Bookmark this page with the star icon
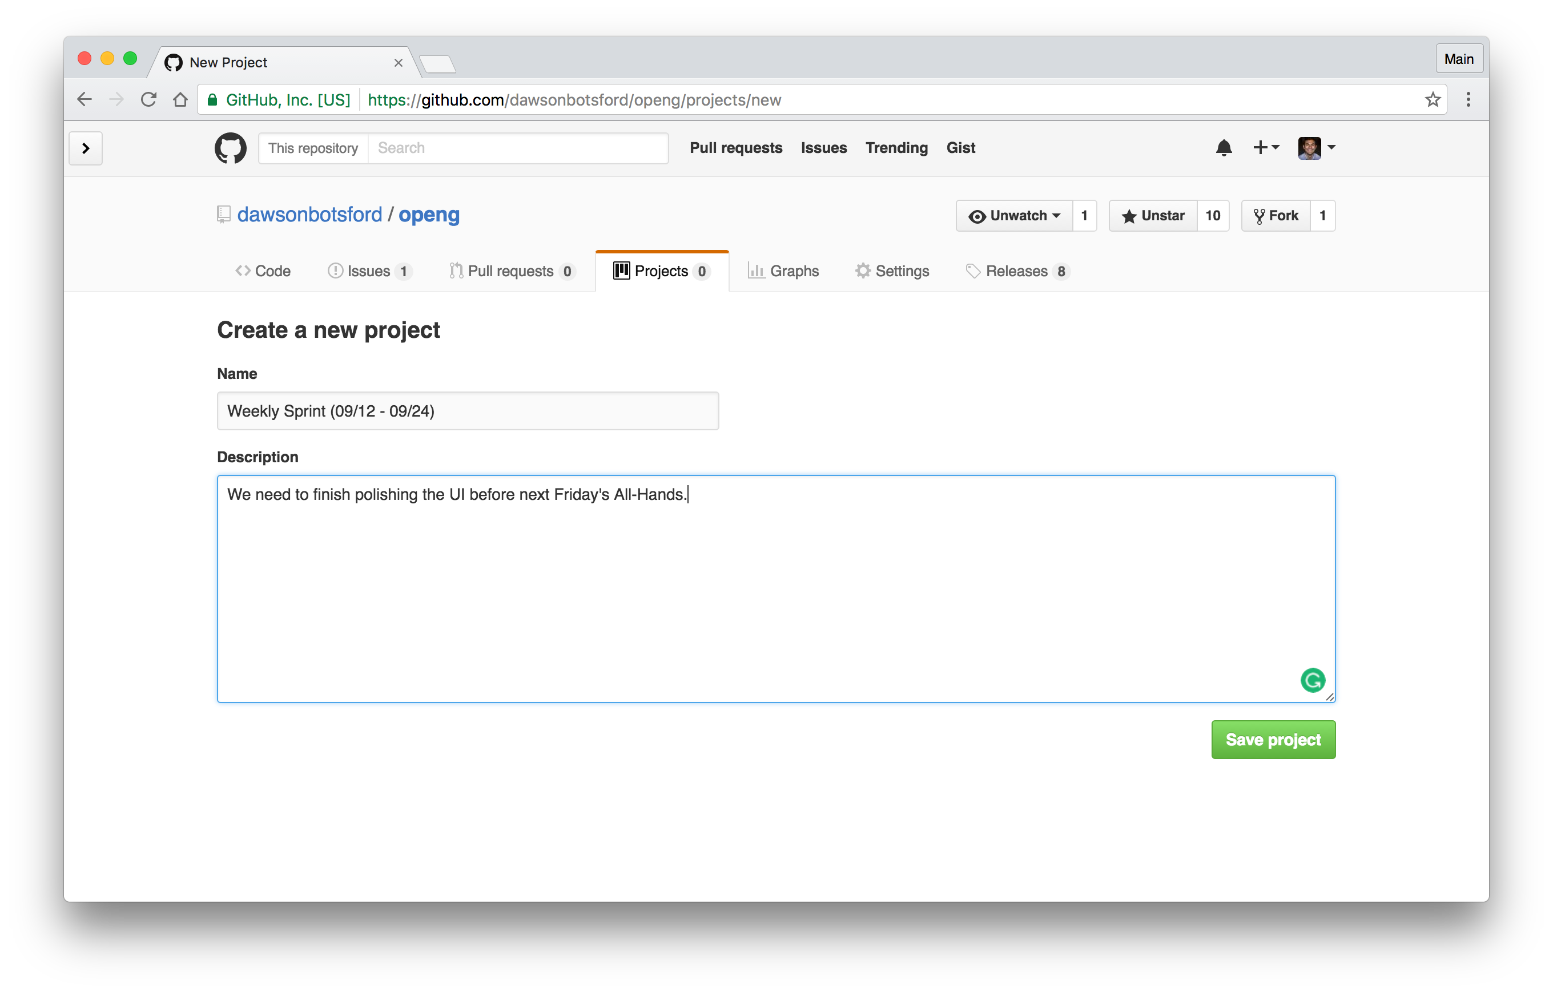 [1433, 99]
